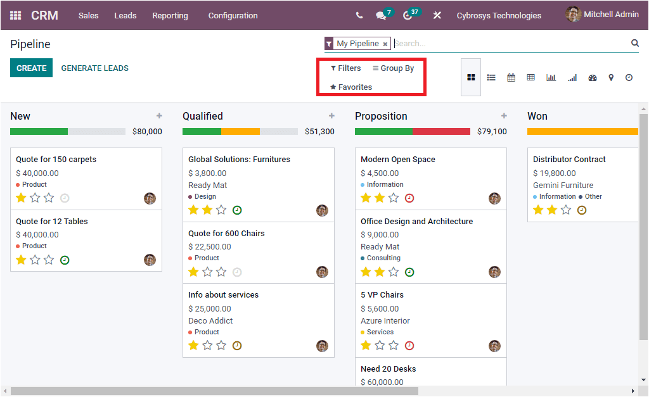Click GENERATE LEADS

[x=94, y=67]
